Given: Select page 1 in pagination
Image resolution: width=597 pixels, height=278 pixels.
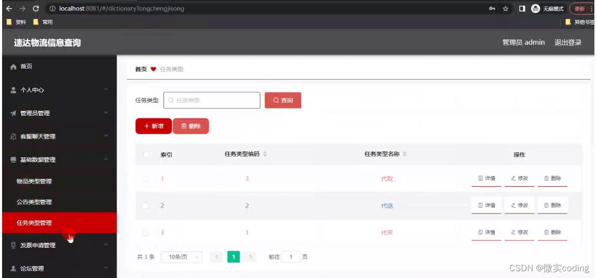Looking at the screenshot, I should pyautogui.click(x=233, y=257).
